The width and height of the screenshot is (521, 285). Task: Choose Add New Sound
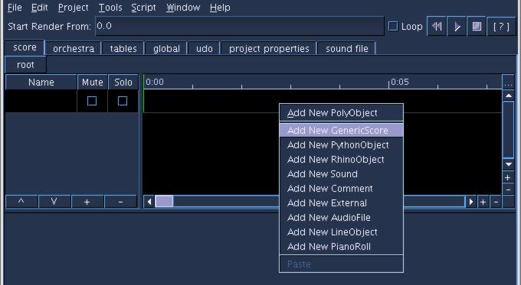coord(341,174)
